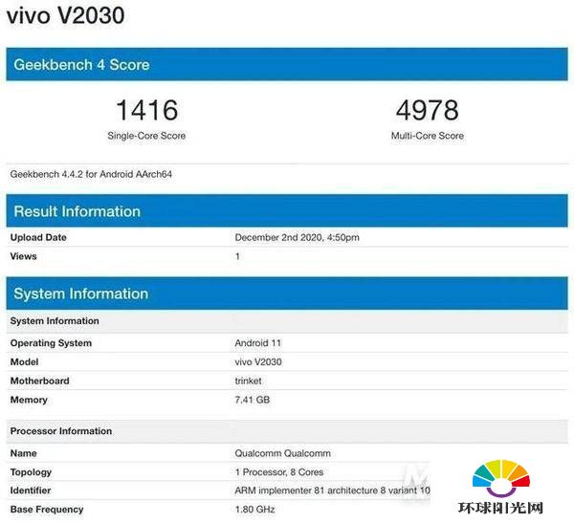The height and width of the screenshot is (523, 574).
Task: Click the processor Name label
Action: pyautogui.click(x=23, y=453)
